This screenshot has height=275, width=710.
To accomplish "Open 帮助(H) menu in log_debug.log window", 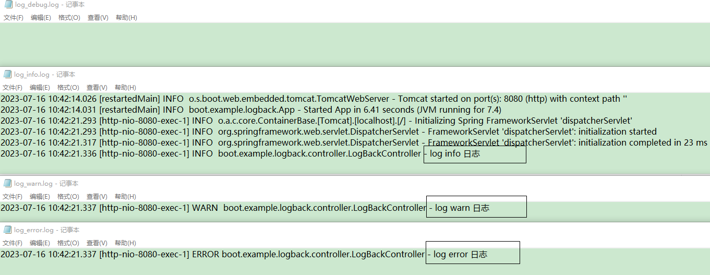I will tap(126, 18).
